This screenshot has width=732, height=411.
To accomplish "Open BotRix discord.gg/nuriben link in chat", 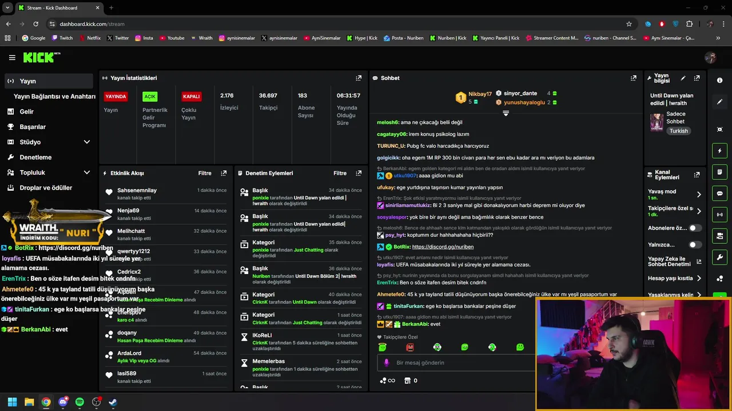I will pos(443,247).
